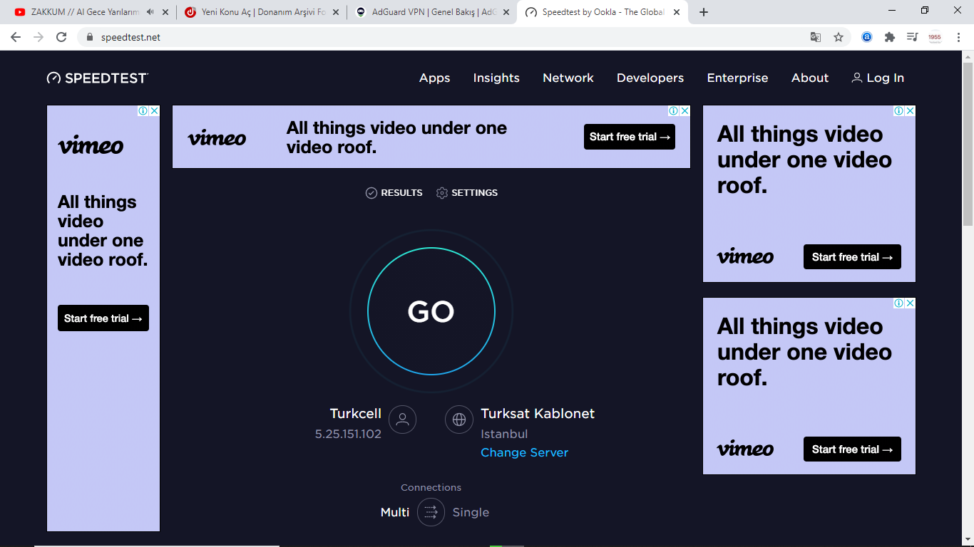Click the Turkcell provider name

[356, 414]
